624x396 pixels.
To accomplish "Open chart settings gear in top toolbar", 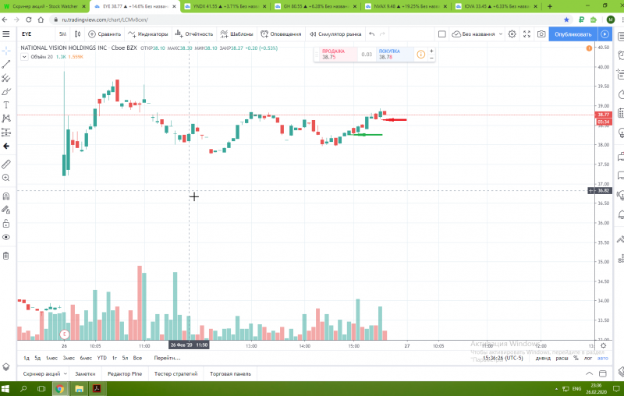I will point(512,34).
